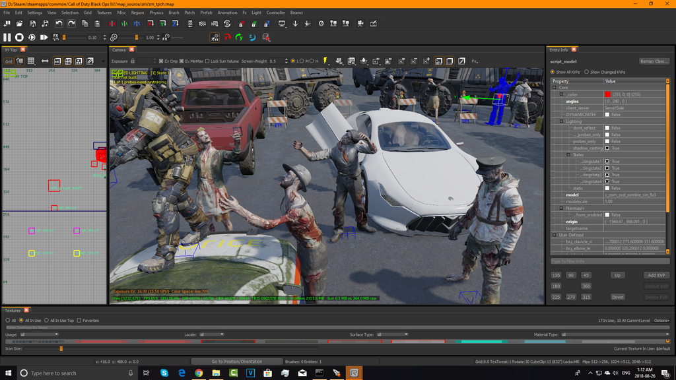The image size is (676, 380).
Task: Open the Locale dropdown
Action: click(x=212, y=334)
